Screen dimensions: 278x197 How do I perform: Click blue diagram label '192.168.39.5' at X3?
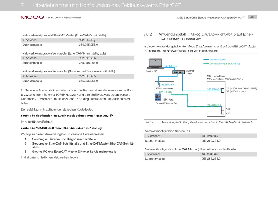(214, 89)
